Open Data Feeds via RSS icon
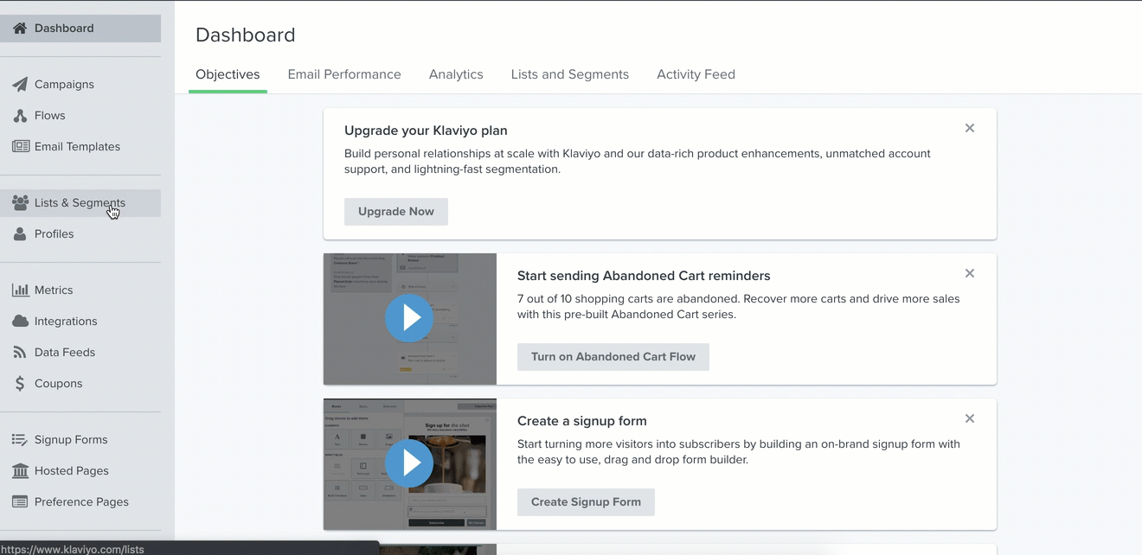Image resolution: width=1142 pixels, height=555 pixels. [x=20, y=353]
